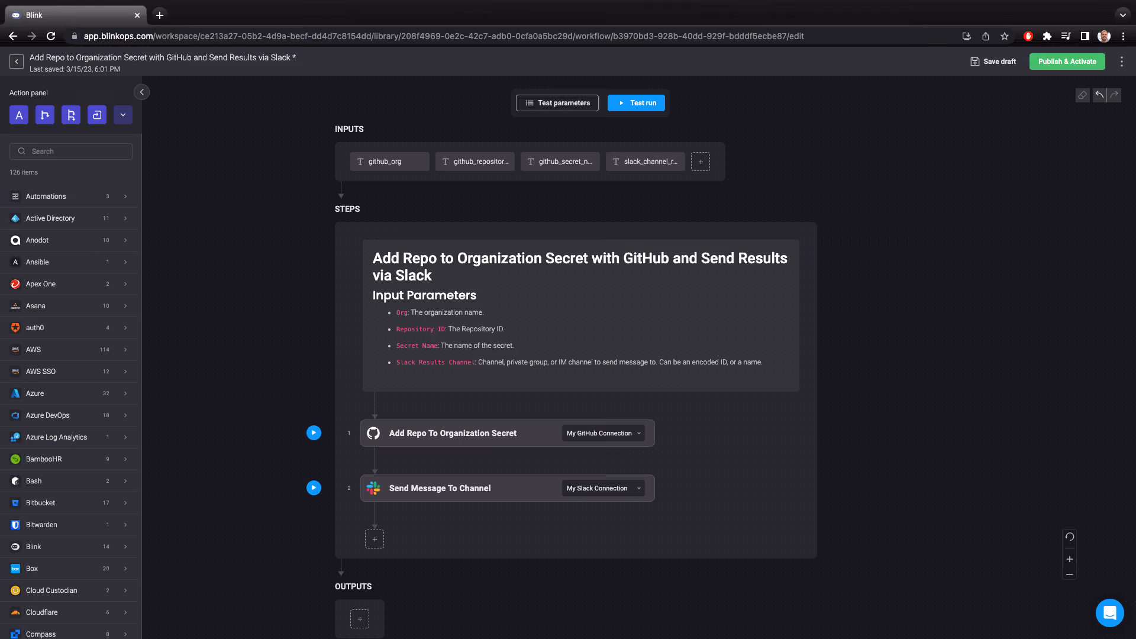1136x639 pixels.
Task: Click the auth0 icon in the list
Action: point(15,328)
